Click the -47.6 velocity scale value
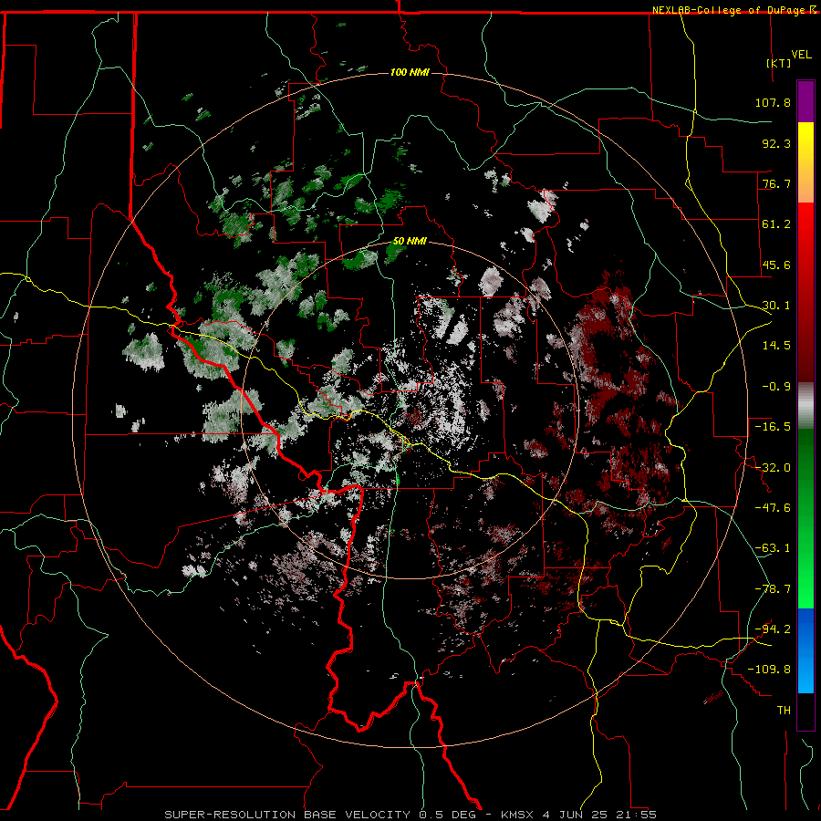This screenshot has width=821, height=821. (773, 508)
